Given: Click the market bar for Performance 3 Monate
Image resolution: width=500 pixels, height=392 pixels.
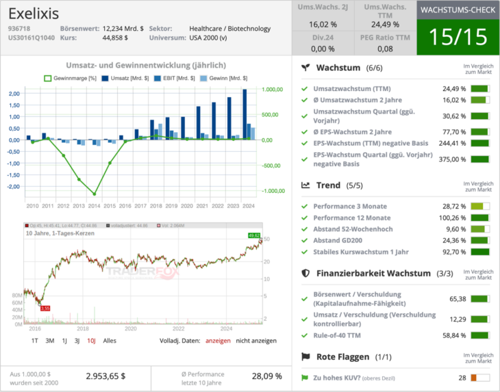Looking at the screenshot, I should [480, 207].
